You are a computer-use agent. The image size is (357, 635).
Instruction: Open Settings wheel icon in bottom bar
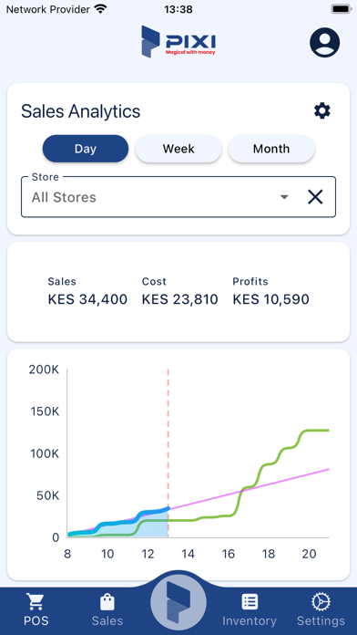[x=321, y=602]
